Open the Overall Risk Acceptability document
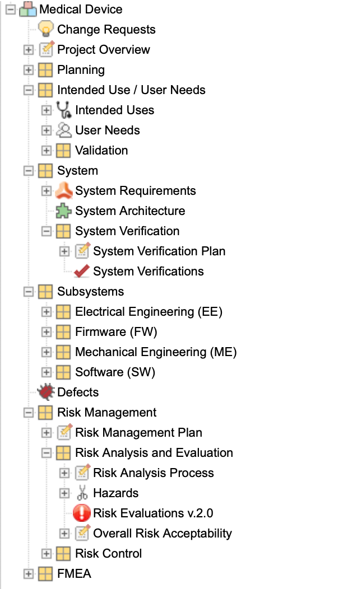Screen dimensions: 343x589 coord(163,534)
